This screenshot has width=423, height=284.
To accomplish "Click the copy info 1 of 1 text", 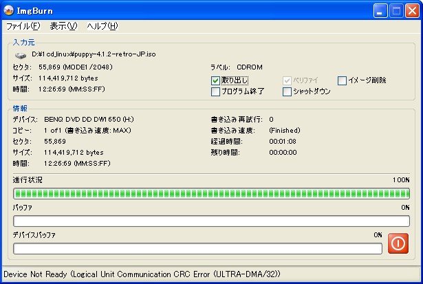I will point(87,131).
